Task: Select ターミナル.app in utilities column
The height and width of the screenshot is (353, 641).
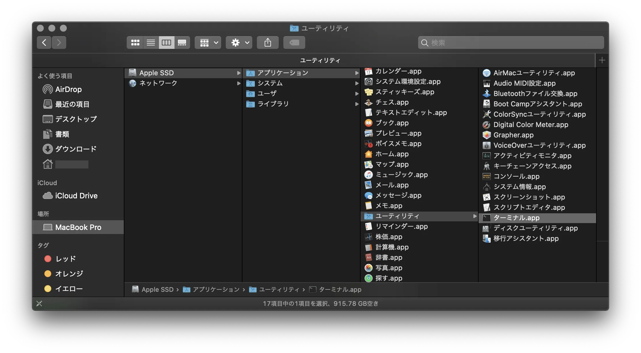Action: [537, 218]
